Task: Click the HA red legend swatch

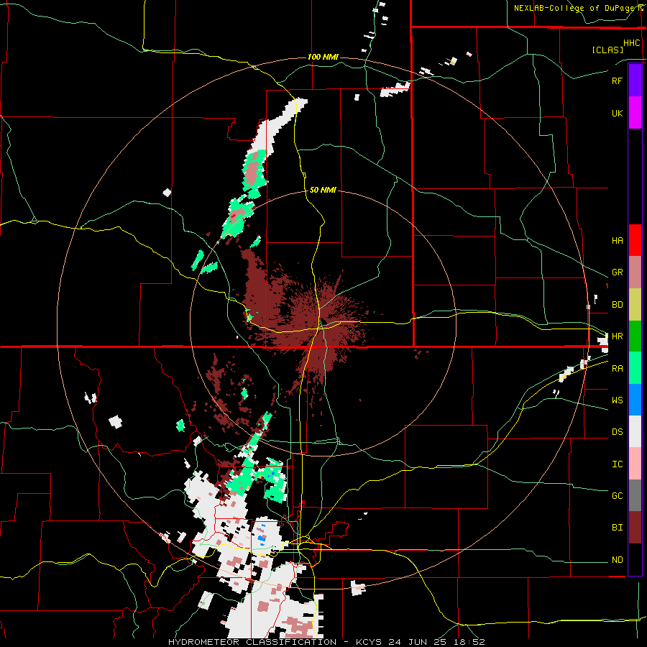Action: point(635,240)
